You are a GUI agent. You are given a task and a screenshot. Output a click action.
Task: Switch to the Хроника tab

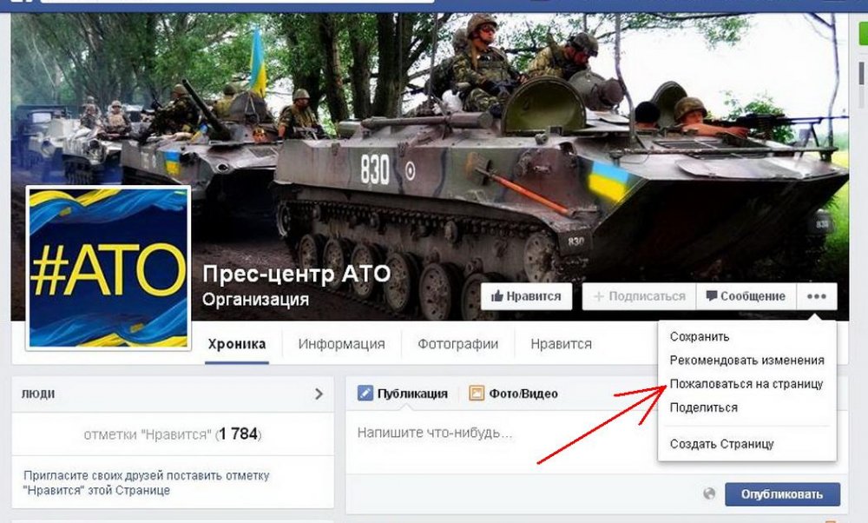236,344
